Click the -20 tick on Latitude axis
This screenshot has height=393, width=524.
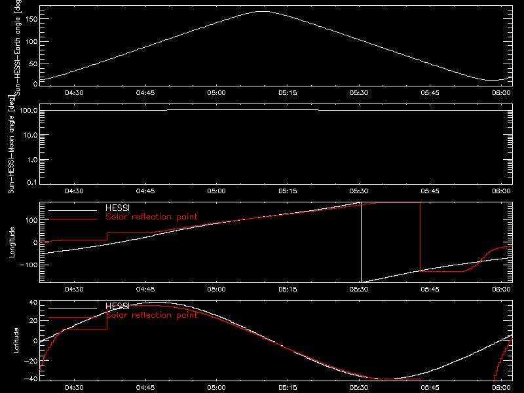click(31, 361)
